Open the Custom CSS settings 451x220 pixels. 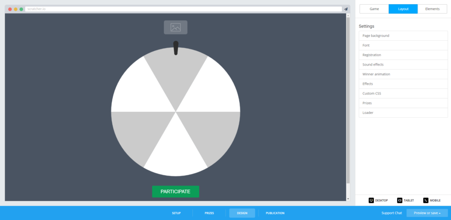[403, 94]
